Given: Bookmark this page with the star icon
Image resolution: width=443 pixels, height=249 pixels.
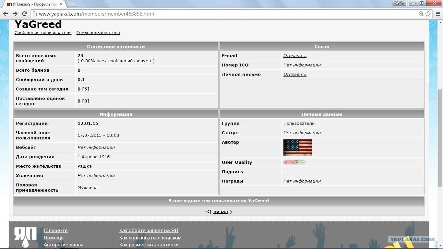Looking at the screenshot, I should [428, 14].
